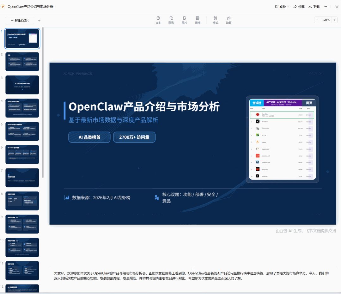Close the presentation viewer
341x294 pixels.
coord(337,7)
